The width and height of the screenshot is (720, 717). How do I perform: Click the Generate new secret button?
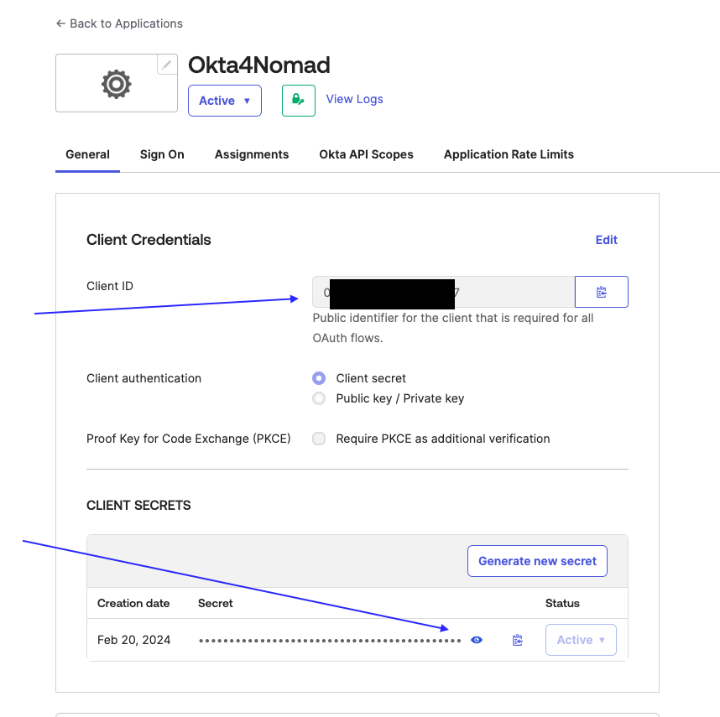point(537,561)
